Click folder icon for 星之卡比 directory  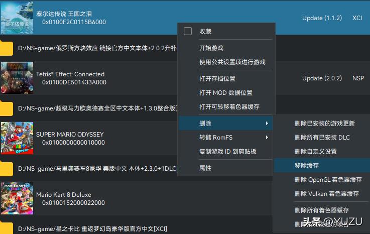pos(6,228)
